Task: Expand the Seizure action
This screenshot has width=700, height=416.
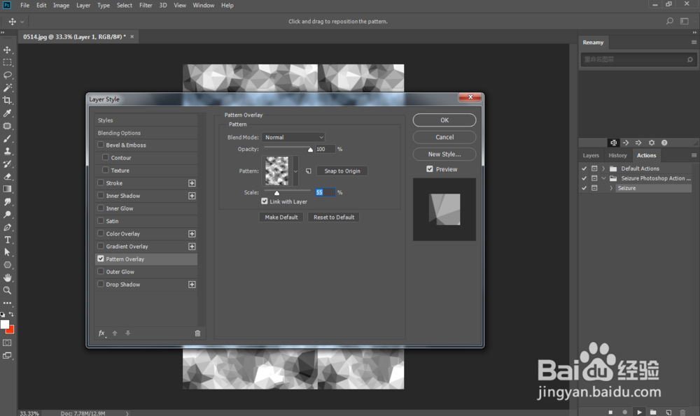Action: pyautogui.click(x=611, y=188)
